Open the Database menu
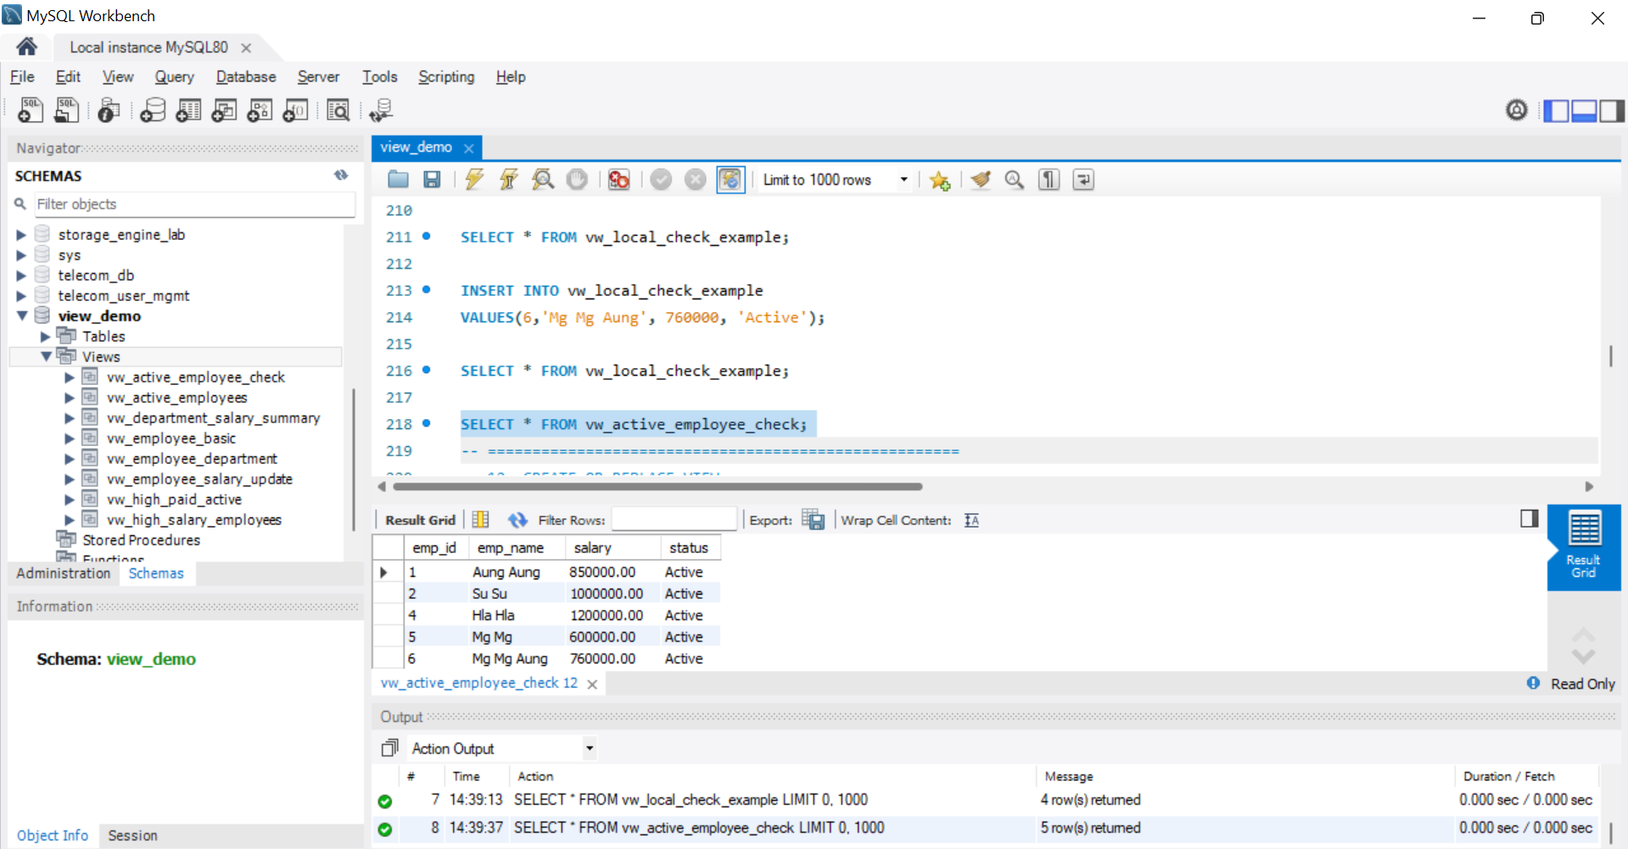The height and width of the screenshot is (849, 1628). pyautogui.click(x=246, y=77)
